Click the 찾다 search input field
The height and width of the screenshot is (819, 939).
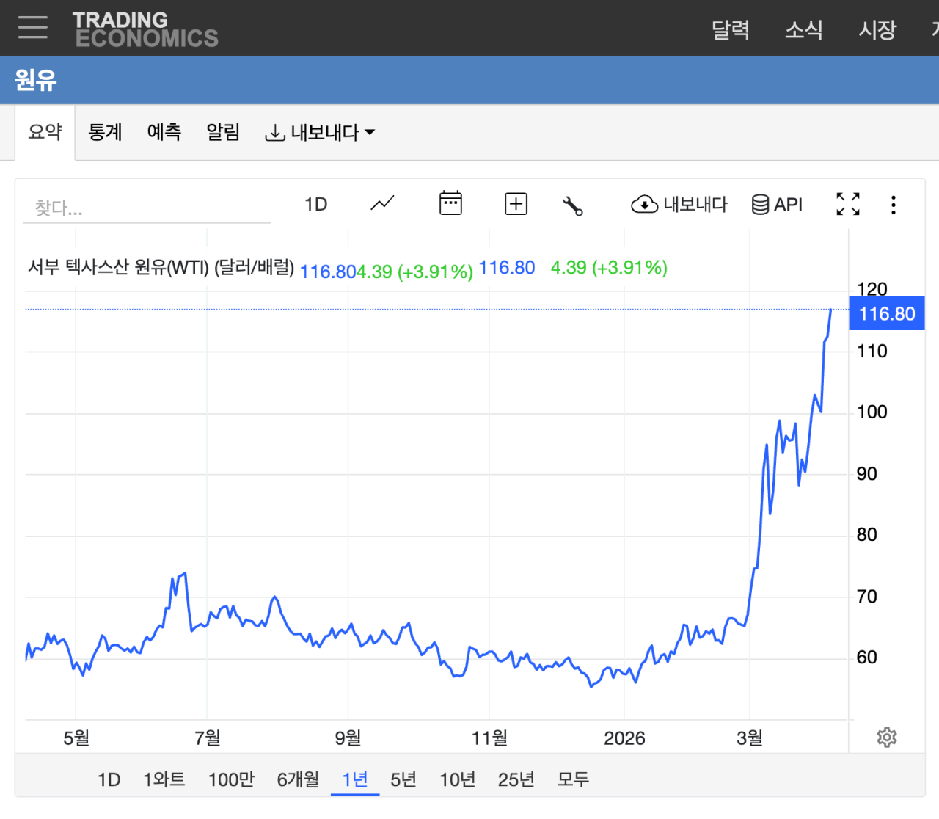pos(147,208)
